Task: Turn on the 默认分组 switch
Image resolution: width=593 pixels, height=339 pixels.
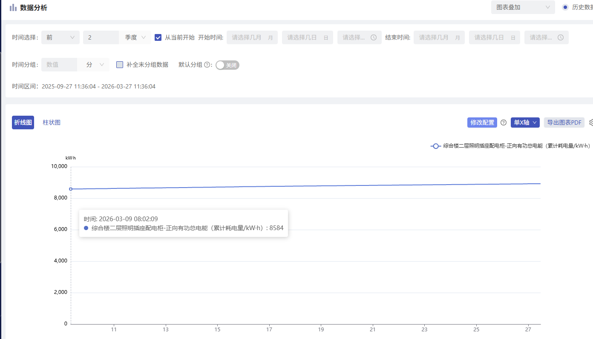Action: click(227, 65)
